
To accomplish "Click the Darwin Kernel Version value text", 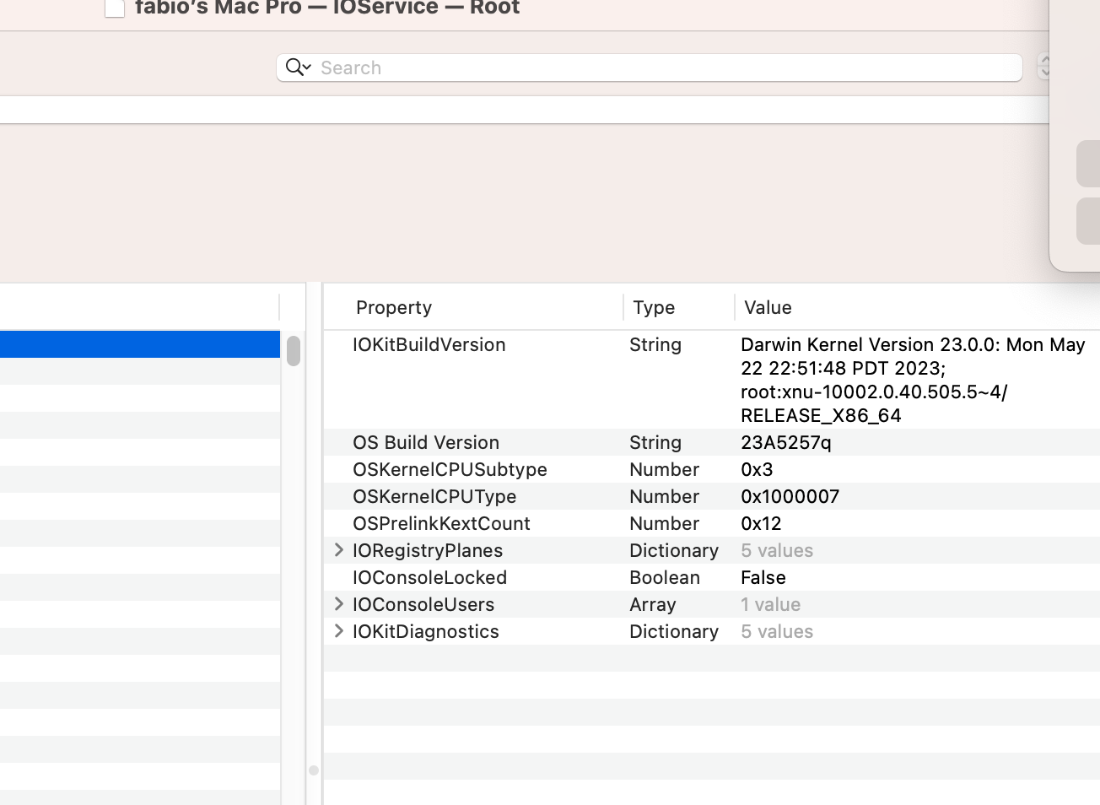I will coord(913,380).
